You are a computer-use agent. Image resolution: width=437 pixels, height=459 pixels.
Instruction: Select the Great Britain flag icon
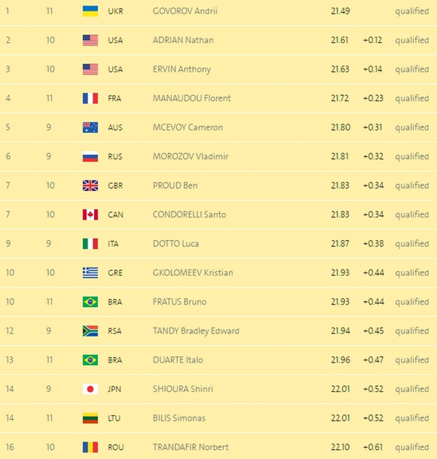(x=90, y=186)
